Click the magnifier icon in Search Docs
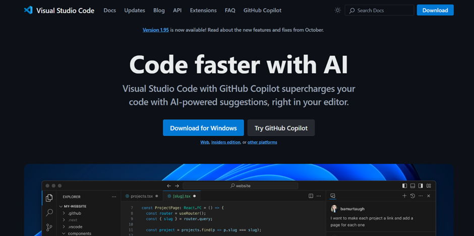474x236 pixels. 352,11
